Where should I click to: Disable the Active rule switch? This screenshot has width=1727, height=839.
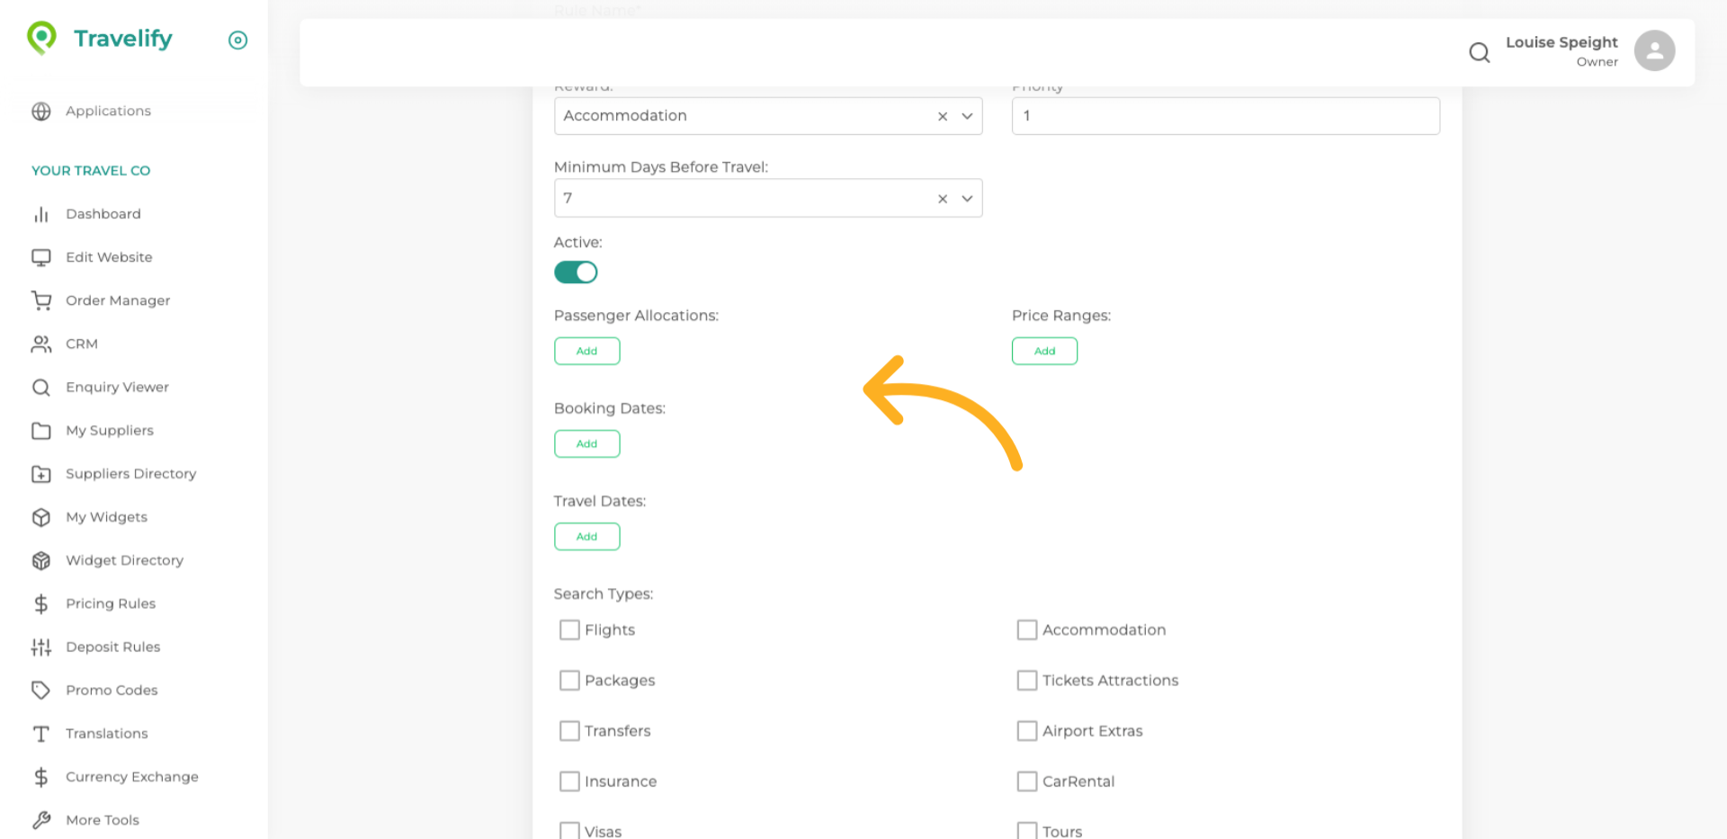coord(576,272)
